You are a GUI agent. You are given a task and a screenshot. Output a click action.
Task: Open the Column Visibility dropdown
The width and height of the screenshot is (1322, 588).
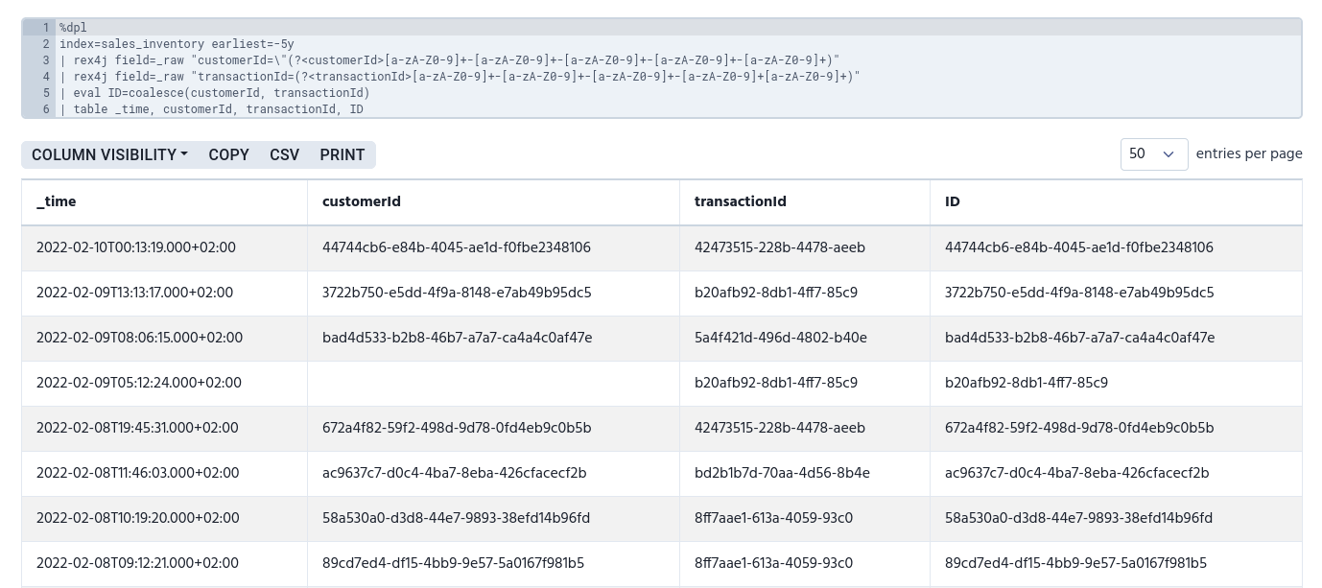[x=108, y=154]
